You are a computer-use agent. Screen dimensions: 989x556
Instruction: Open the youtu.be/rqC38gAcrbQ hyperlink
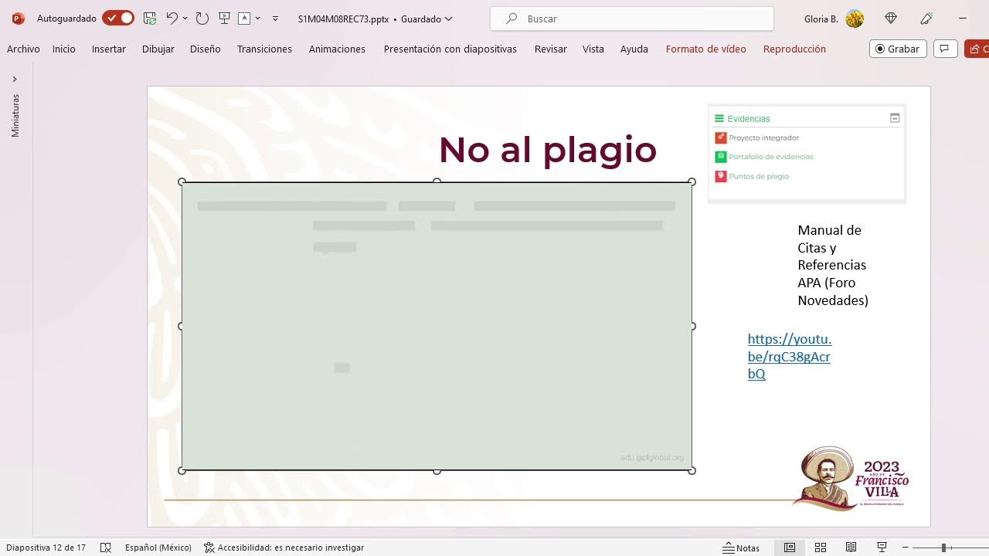(790, 356)
